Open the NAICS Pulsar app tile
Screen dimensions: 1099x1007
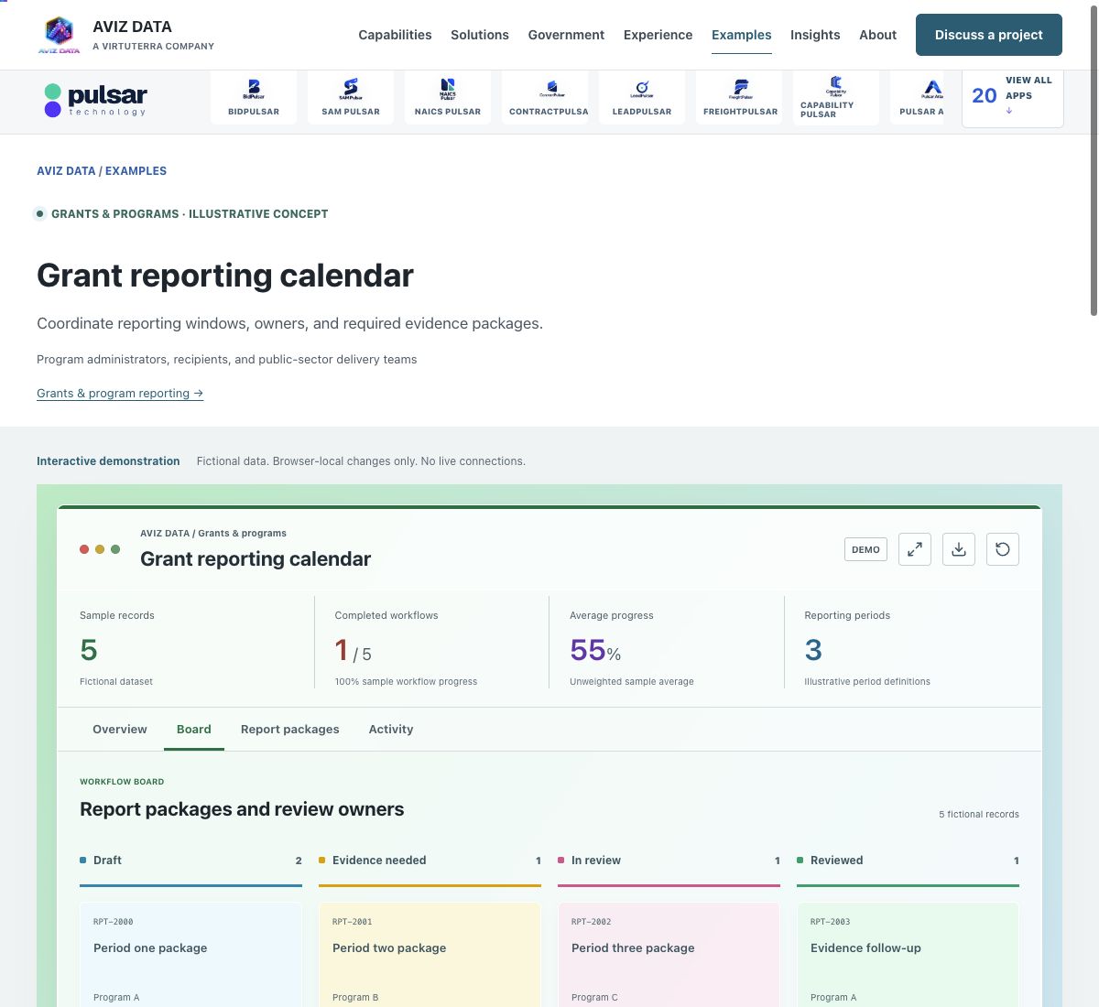coord(448,97)
